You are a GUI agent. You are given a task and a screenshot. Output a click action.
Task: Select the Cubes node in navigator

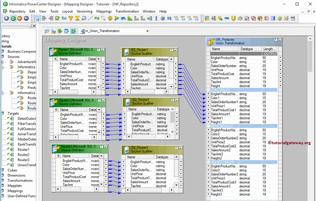[x=12, y=170]
